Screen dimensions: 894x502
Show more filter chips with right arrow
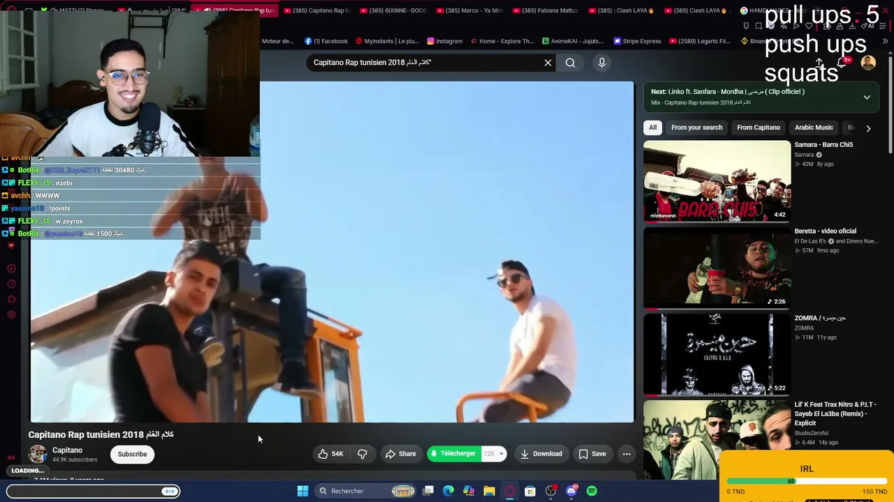(868, 128)
